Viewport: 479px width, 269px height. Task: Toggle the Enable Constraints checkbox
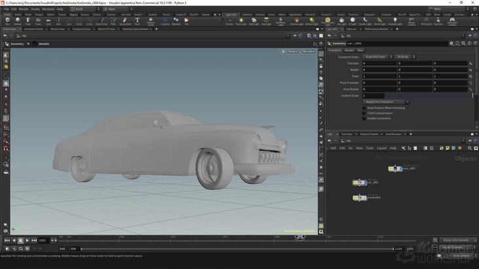click(x=364, y=118)
